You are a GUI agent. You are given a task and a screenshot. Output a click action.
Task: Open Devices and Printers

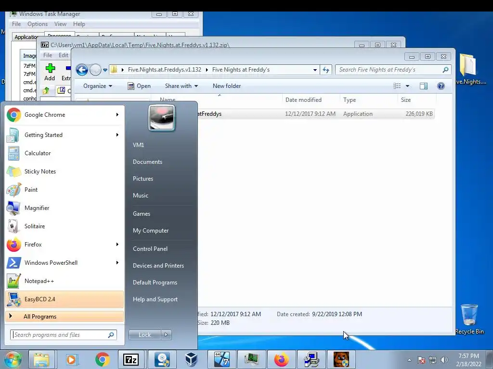[158, 266]
